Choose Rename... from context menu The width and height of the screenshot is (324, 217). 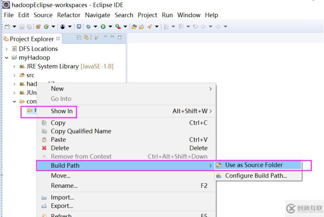point(126,185)
